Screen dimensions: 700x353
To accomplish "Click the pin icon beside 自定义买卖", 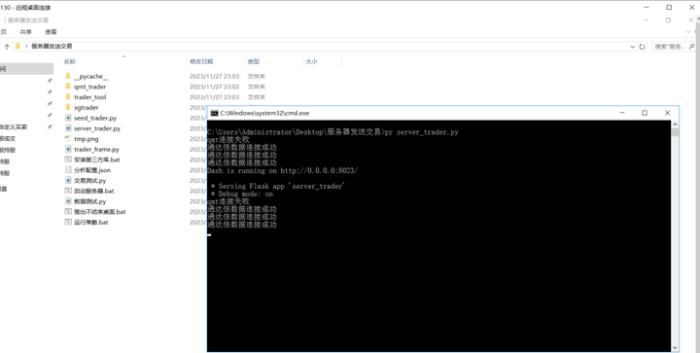I will point(50,126).
